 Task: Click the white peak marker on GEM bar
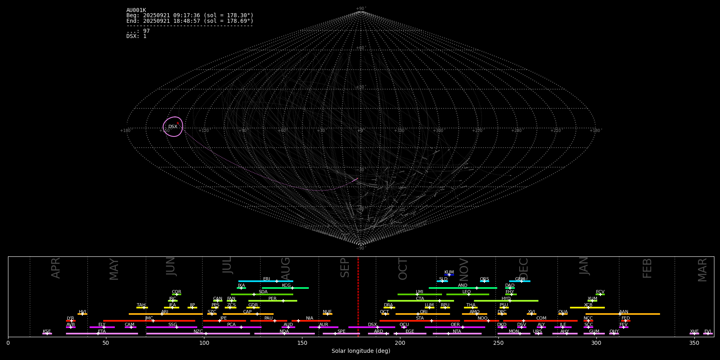click(x=521, y=281)
